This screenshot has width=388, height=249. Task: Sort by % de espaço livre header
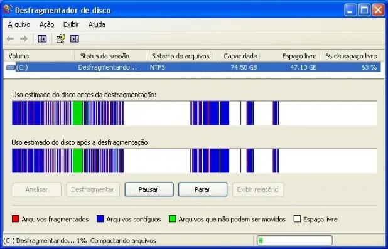[x=350, y=56]
